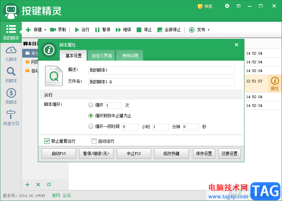Image resolution: width=282 pixels, height=201 pixels.
Task: Select the 循环一段时间 radio option
Action: click(91, 126)
